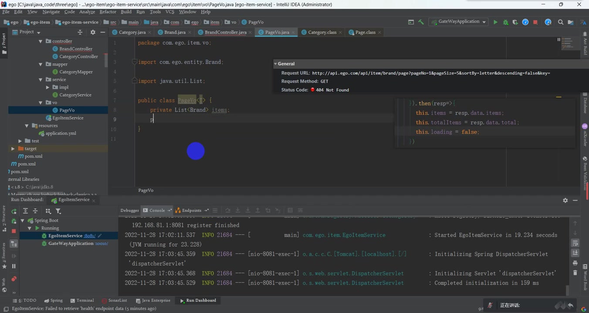
Task: Open Run Dashboard settings gear
Action: pos(565,200)
